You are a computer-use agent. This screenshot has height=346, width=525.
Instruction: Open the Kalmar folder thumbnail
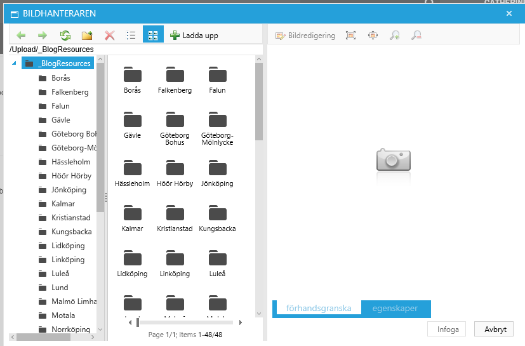click(133, 218)
